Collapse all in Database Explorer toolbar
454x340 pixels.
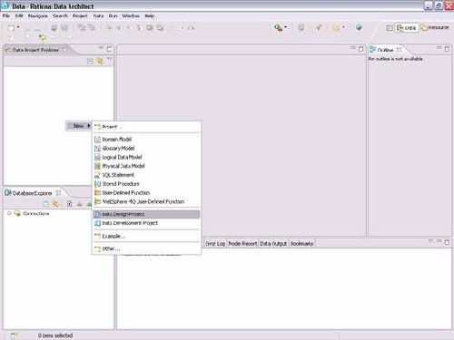point(45,204)
